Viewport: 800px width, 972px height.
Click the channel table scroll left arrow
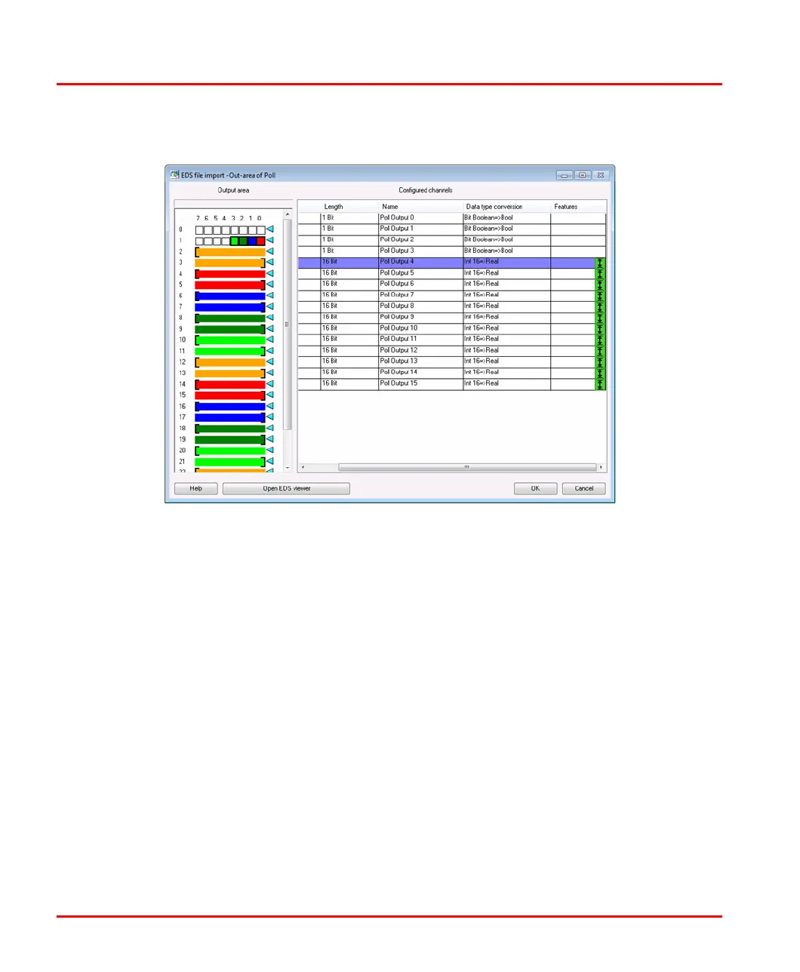(x=303, y=468)
